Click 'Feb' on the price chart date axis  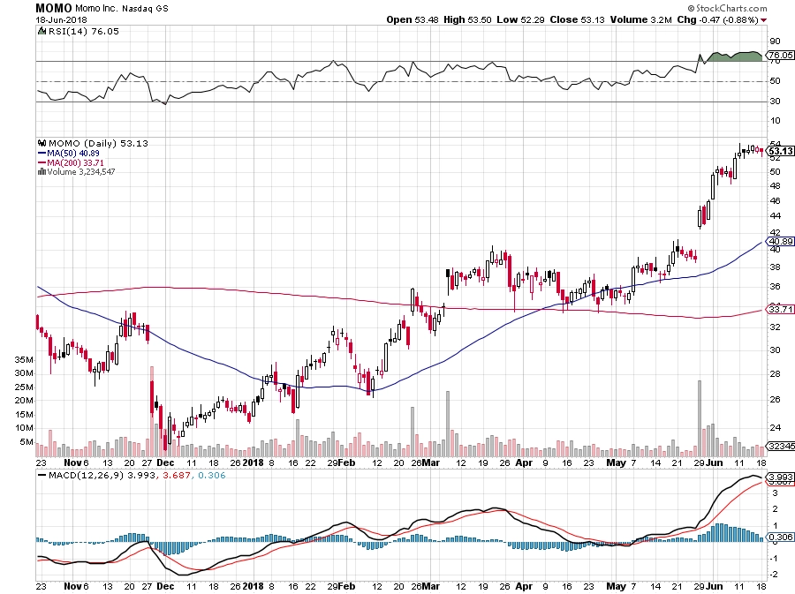point(347,462)
